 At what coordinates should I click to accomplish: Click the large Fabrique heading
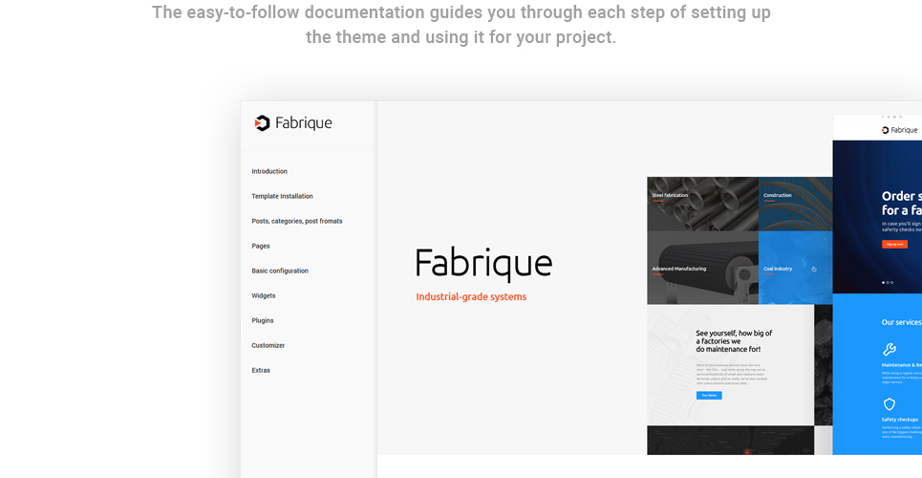pyautogui.click(x=484, y=263)
